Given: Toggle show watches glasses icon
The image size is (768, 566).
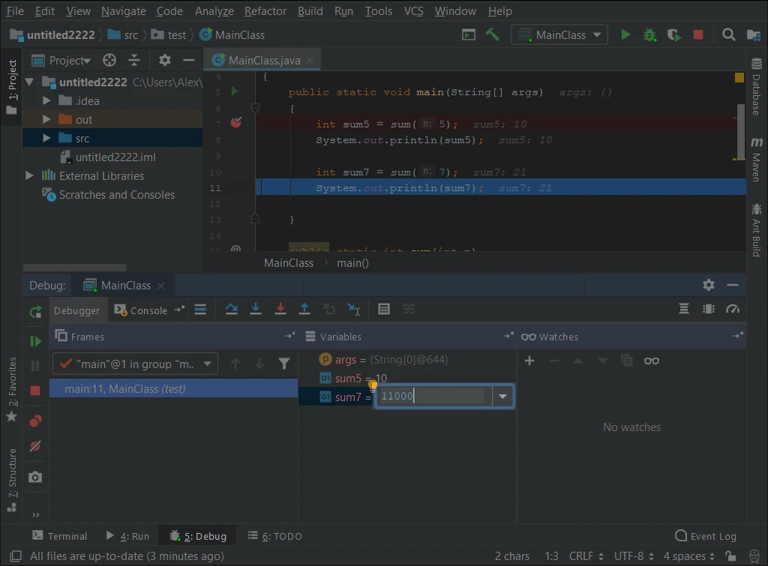Looking at the screenshot, I should (652, 361).
